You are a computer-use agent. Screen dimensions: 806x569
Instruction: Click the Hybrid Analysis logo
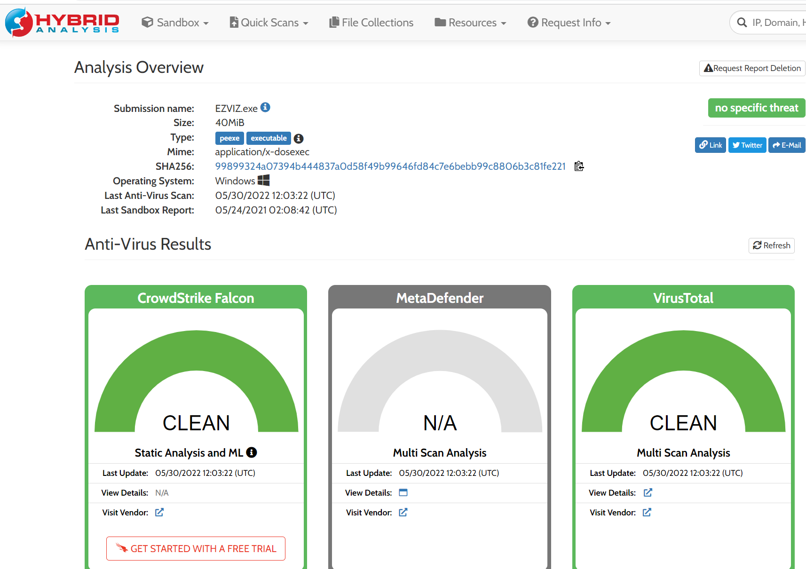(62, 22)
